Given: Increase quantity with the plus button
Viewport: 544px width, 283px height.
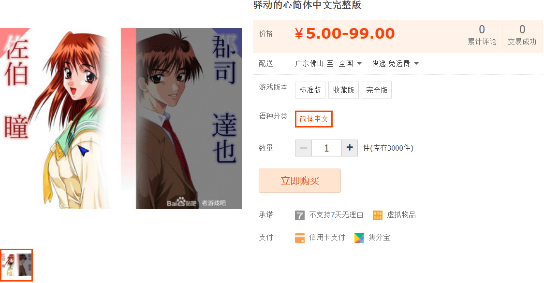Looking at the screenshot, I should pos(350,148).
